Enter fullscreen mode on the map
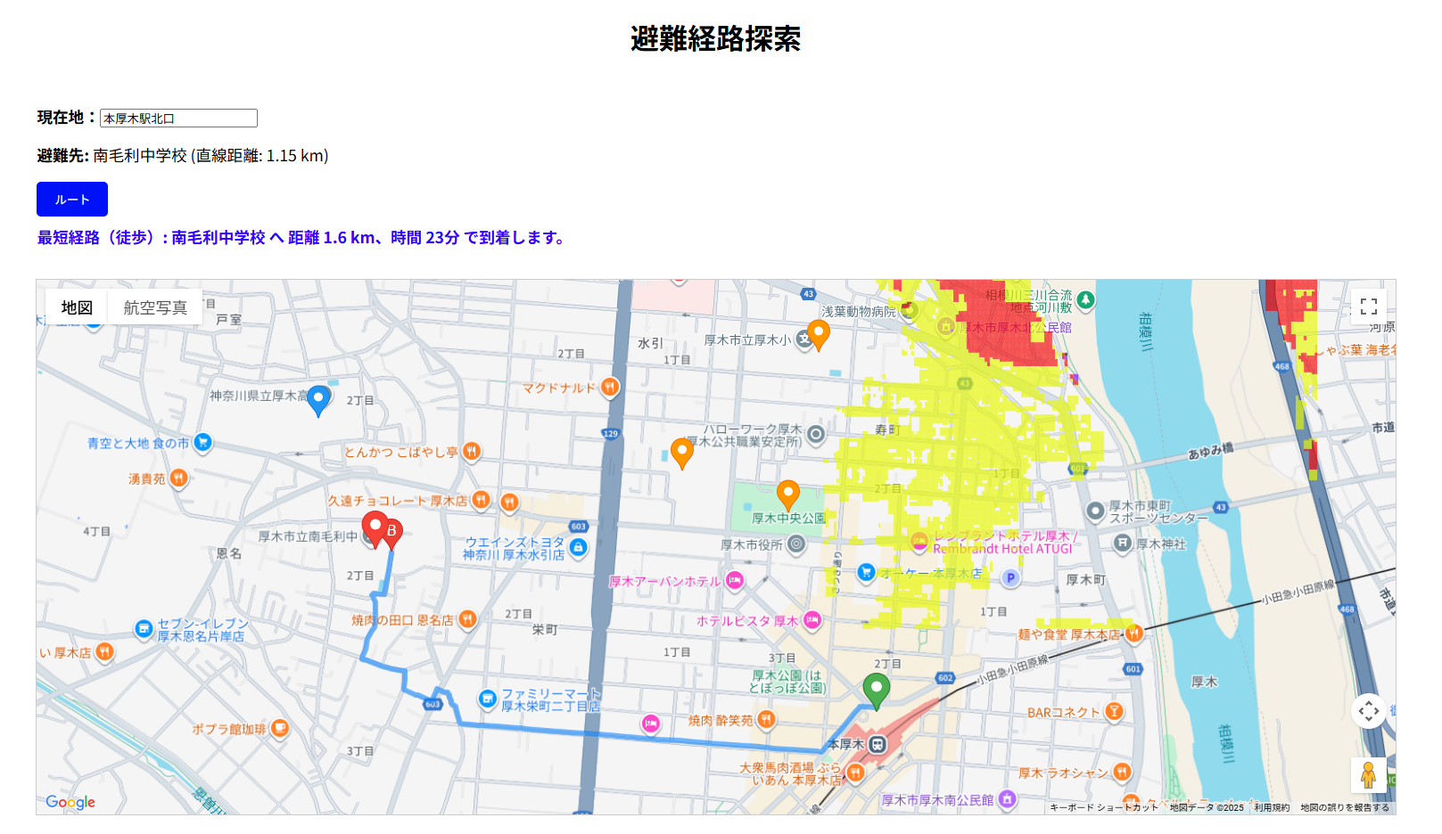This screenshot has width=1442, height=834. [1370, 307]
